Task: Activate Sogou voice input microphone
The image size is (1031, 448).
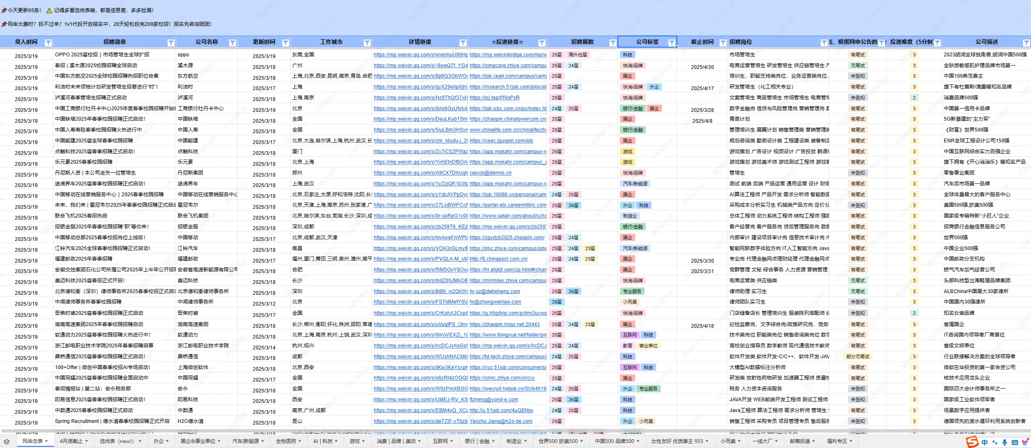Action: [x=1005, y=442]
